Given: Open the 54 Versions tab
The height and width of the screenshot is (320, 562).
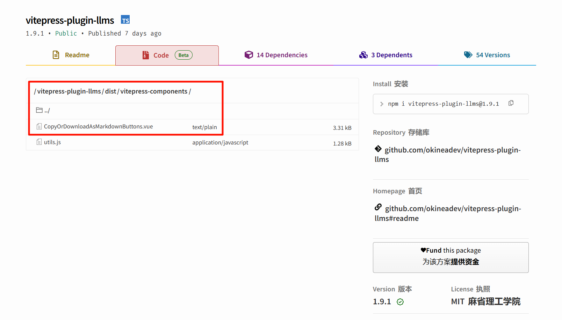Looking at the screenshot, I should point(487,55).
